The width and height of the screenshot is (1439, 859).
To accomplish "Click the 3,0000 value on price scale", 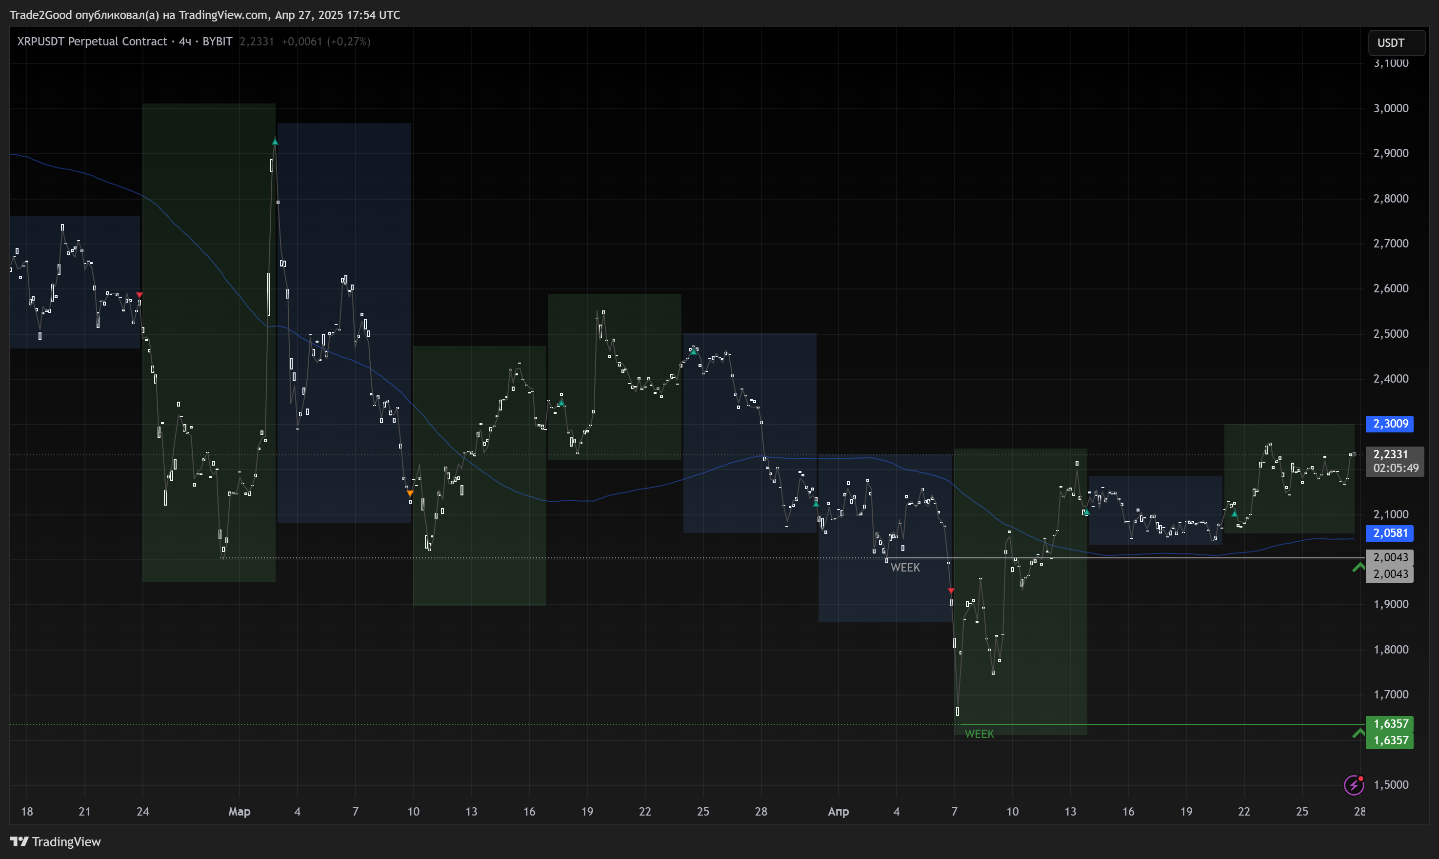I will pos(1390,108).
